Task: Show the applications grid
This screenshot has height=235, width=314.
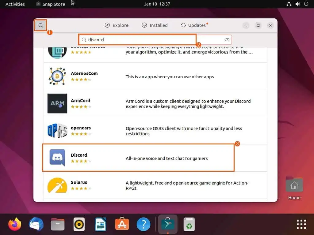Action: click(x=301, y=224)
